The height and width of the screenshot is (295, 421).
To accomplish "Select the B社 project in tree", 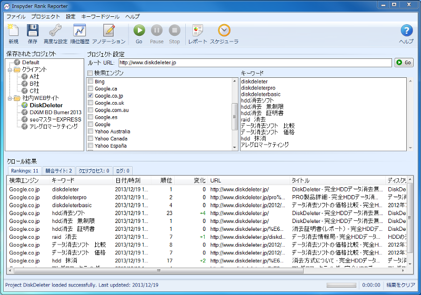I will click(34, 84).
